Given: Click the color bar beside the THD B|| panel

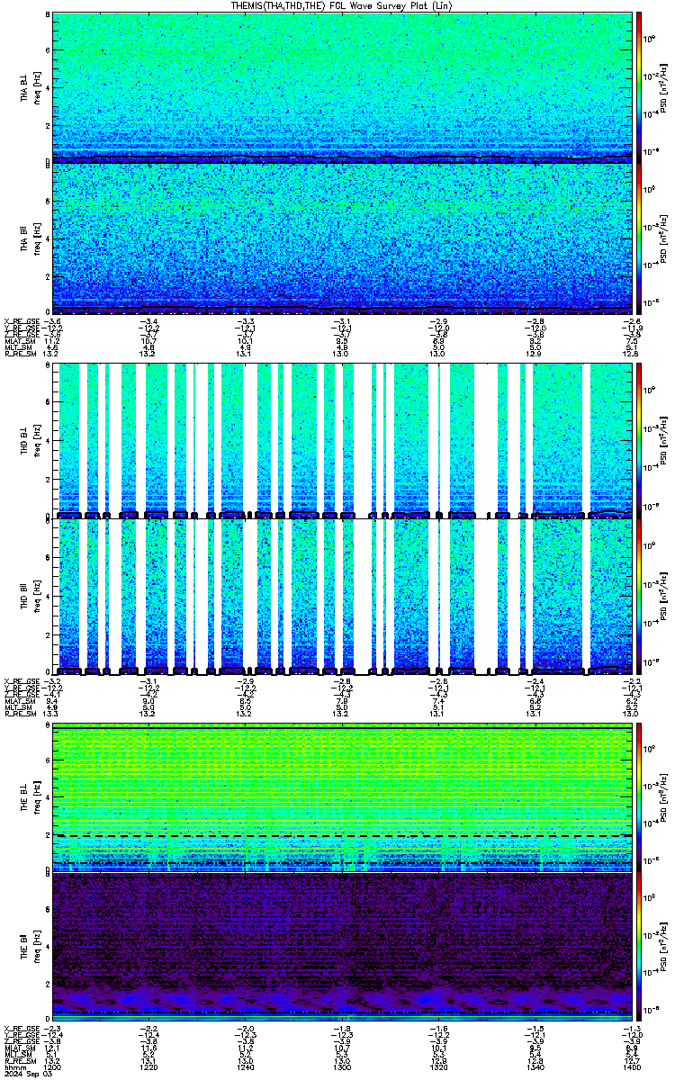Looking at the screenshot, I should (639, 596).
